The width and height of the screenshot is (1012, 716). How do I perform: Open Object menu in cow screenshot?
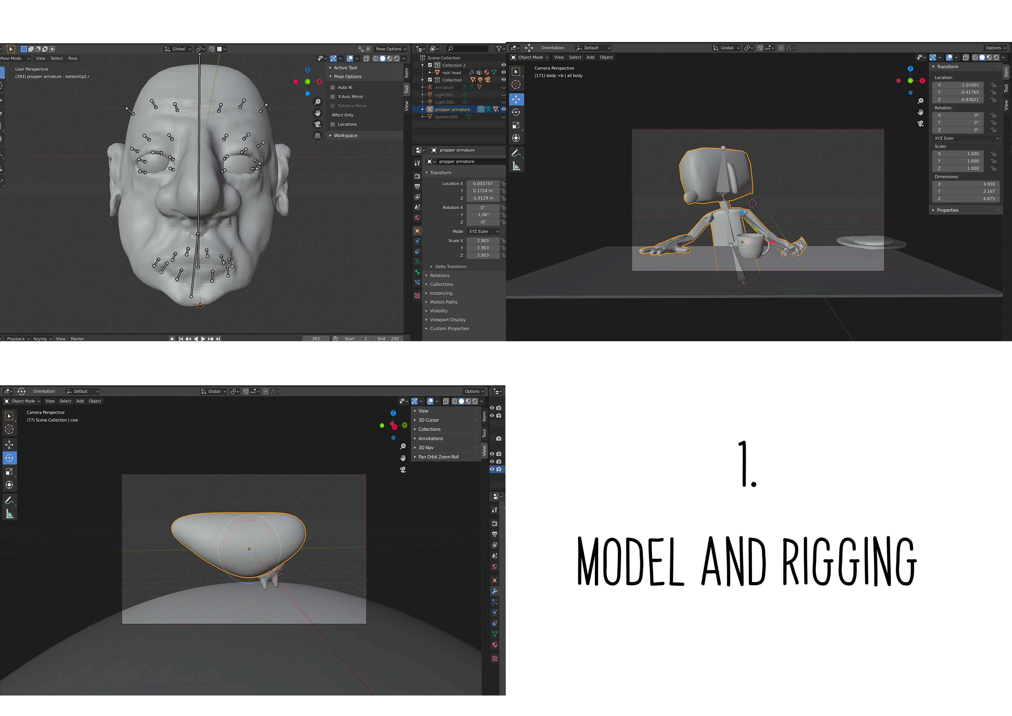coord(95,401)
